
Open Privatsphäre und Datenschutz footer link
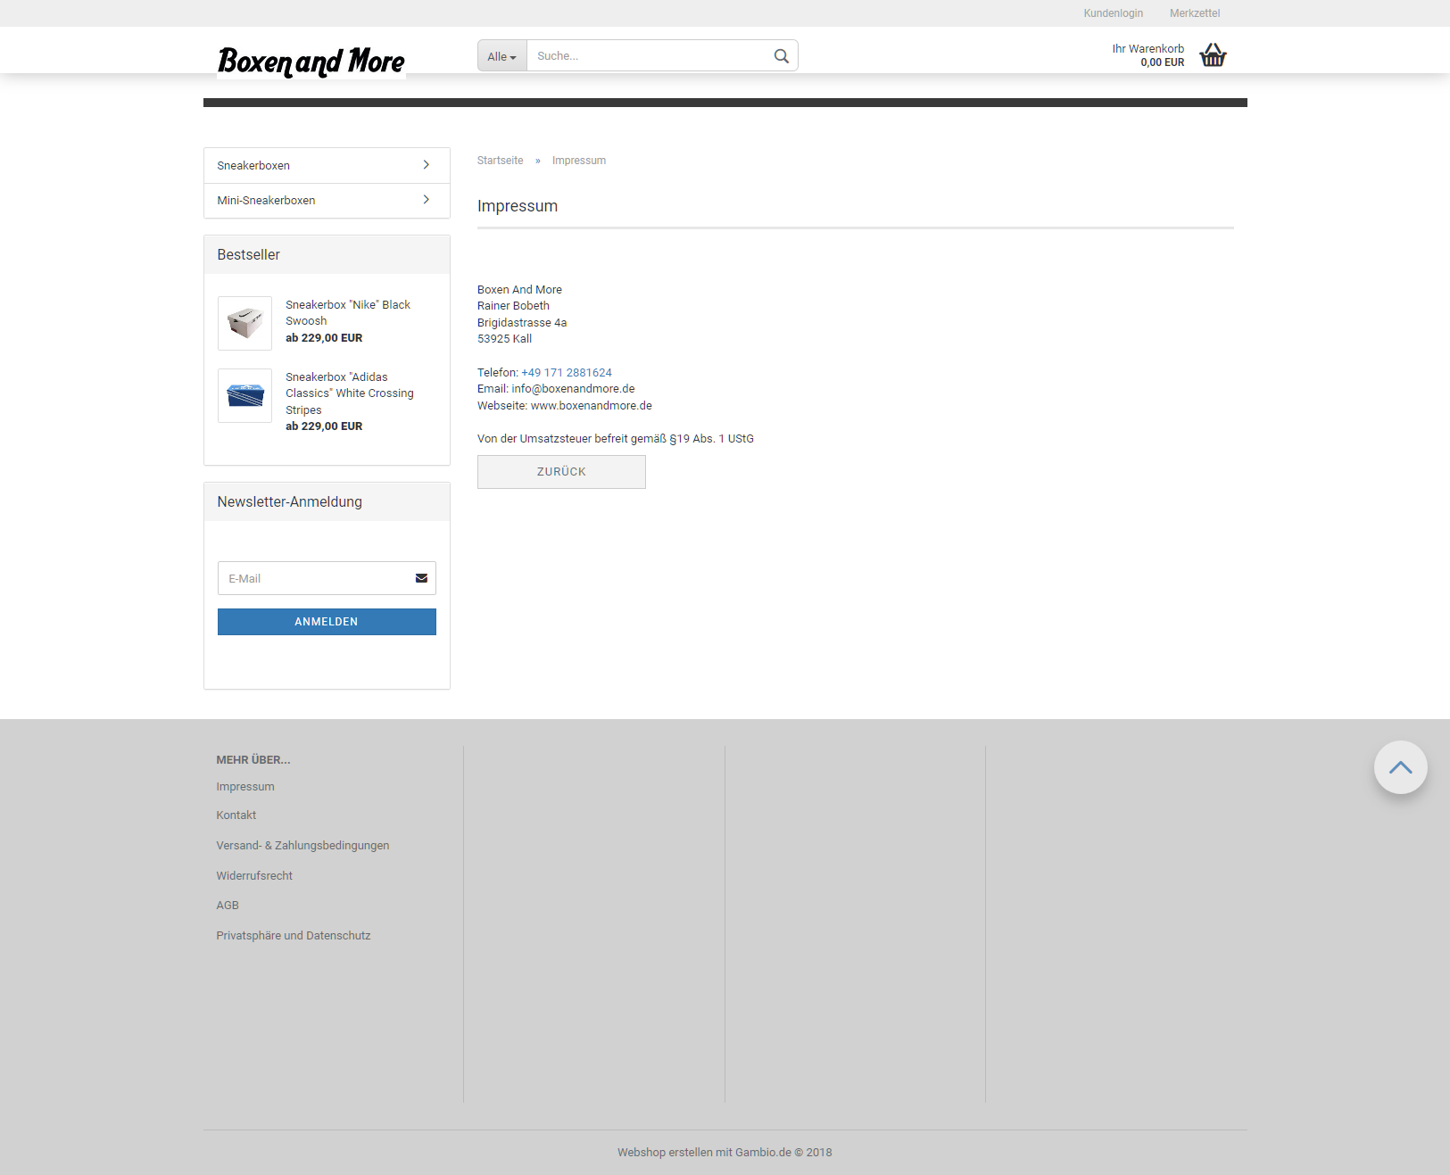coord(293,936)
